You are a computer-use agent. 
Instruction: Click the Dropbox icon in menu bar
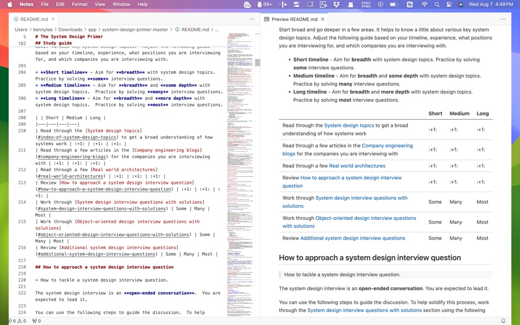tap(336, 4)
